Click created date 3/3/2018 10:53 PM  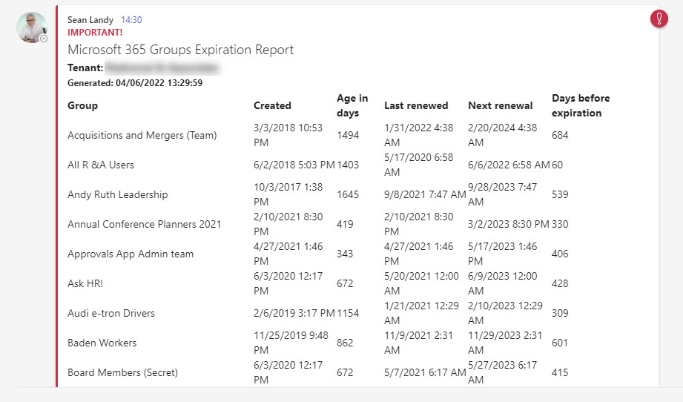[288, 136]
